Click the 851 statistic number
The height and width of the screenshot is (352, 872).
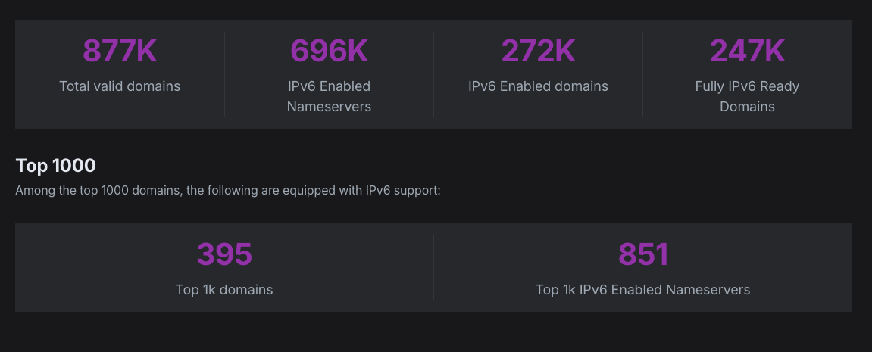[x=642, y=254]
